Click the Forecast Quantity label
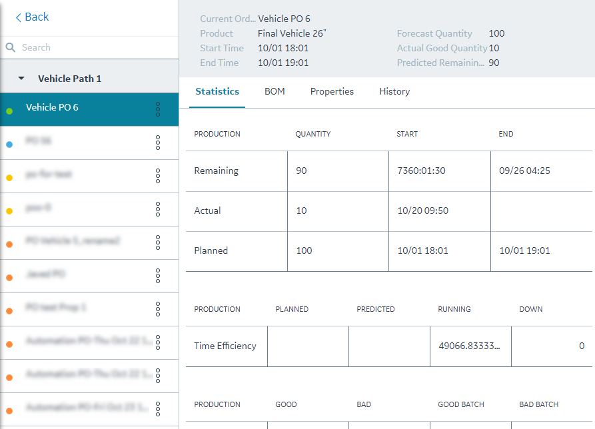Image resolution: width=595 pixels, height=429 pixels. 434,33
